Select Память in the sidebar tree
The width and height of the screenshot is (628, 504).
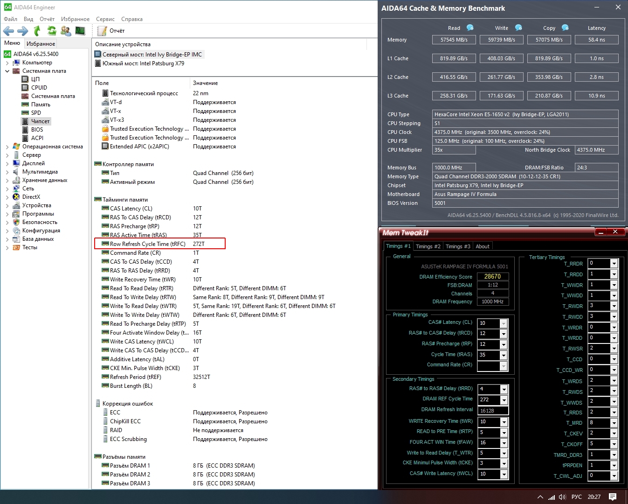click(41, 105)
